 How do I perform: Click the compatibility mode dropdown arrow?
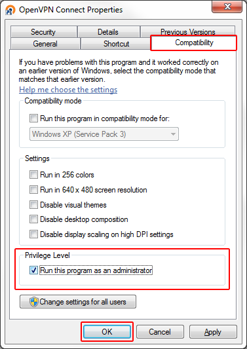click(x=173, y=134)
